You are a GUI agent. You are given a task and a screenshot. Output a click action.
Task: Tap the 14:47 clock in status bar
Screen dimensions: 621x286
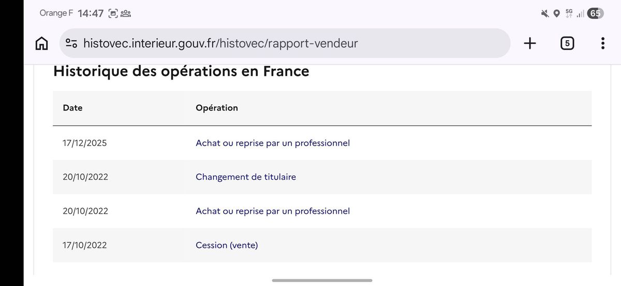(x=91, y=13)
